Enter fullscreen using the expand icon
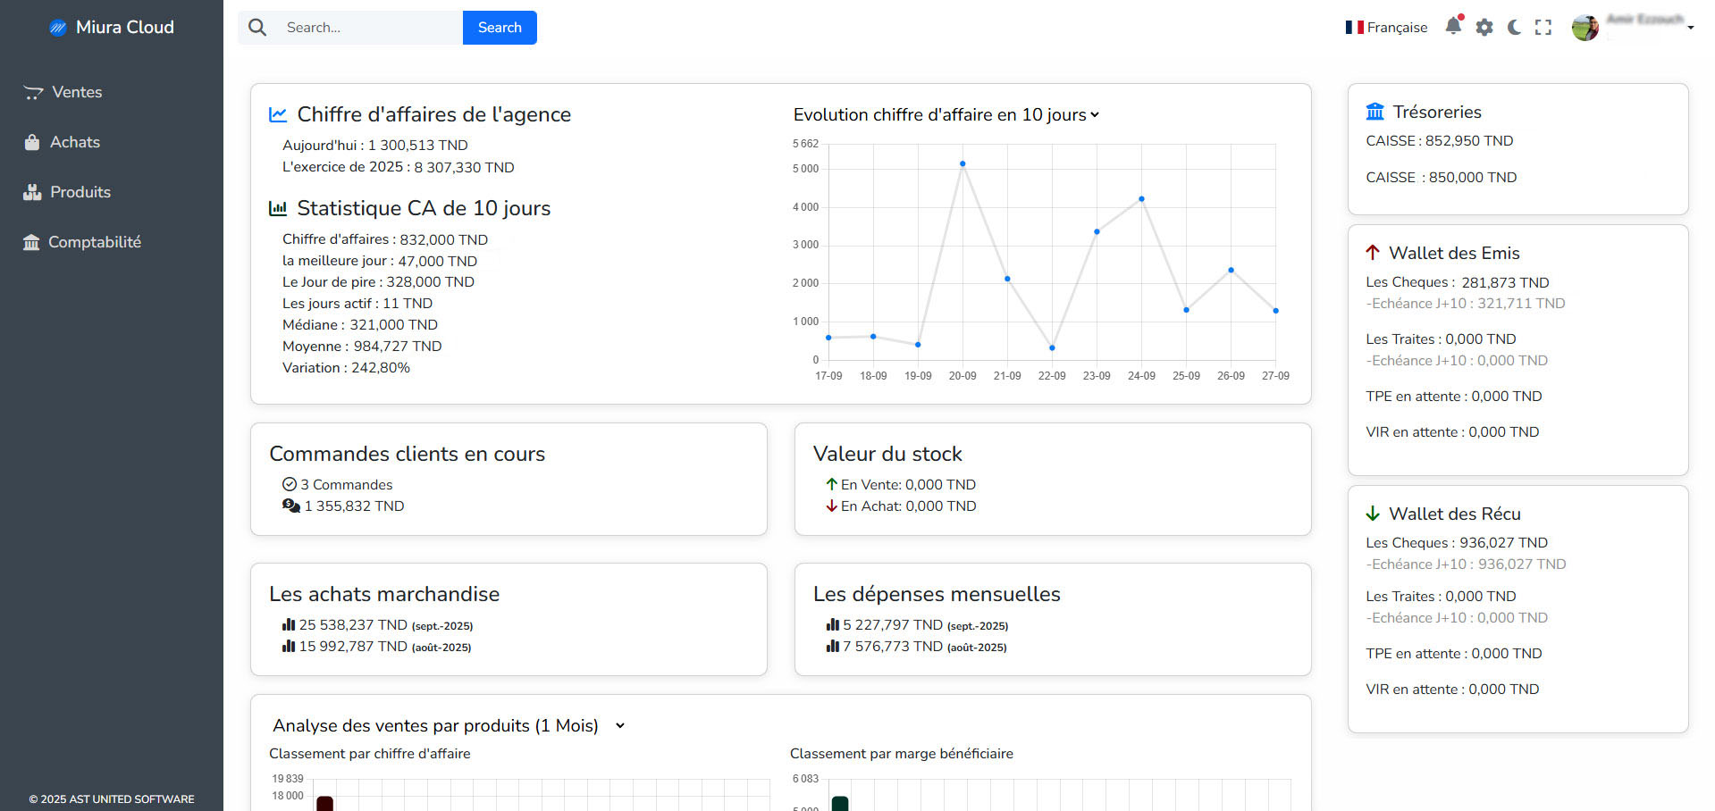1715x811 pixels. coord(1543,28)
